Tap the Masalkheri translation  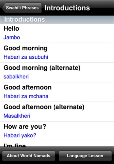coord(17,116)
